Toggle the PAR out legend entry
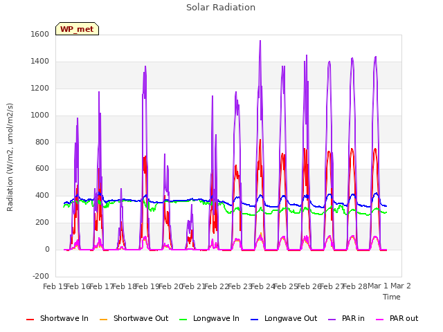 [397, 318]
